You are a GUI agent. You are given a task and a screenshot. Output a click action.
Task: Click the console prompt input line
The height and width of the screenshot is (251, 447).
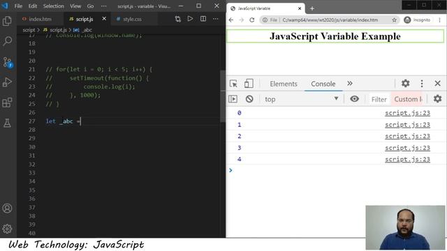(337, 170)
